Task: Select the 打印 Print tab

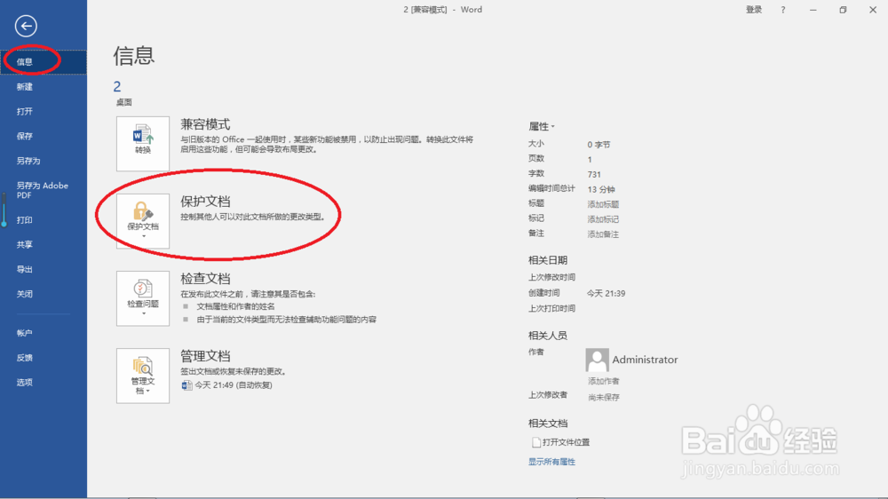Action: pyautogui.click(x=44, y=220)
